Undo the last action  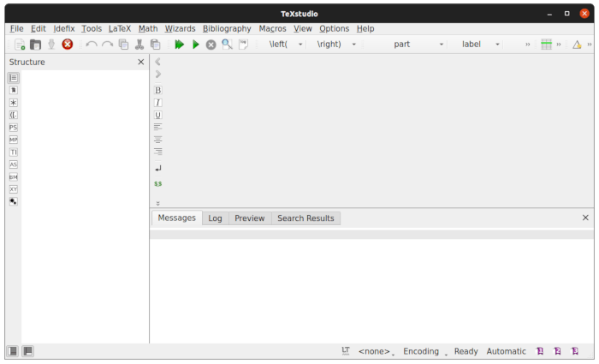point(92,45)
